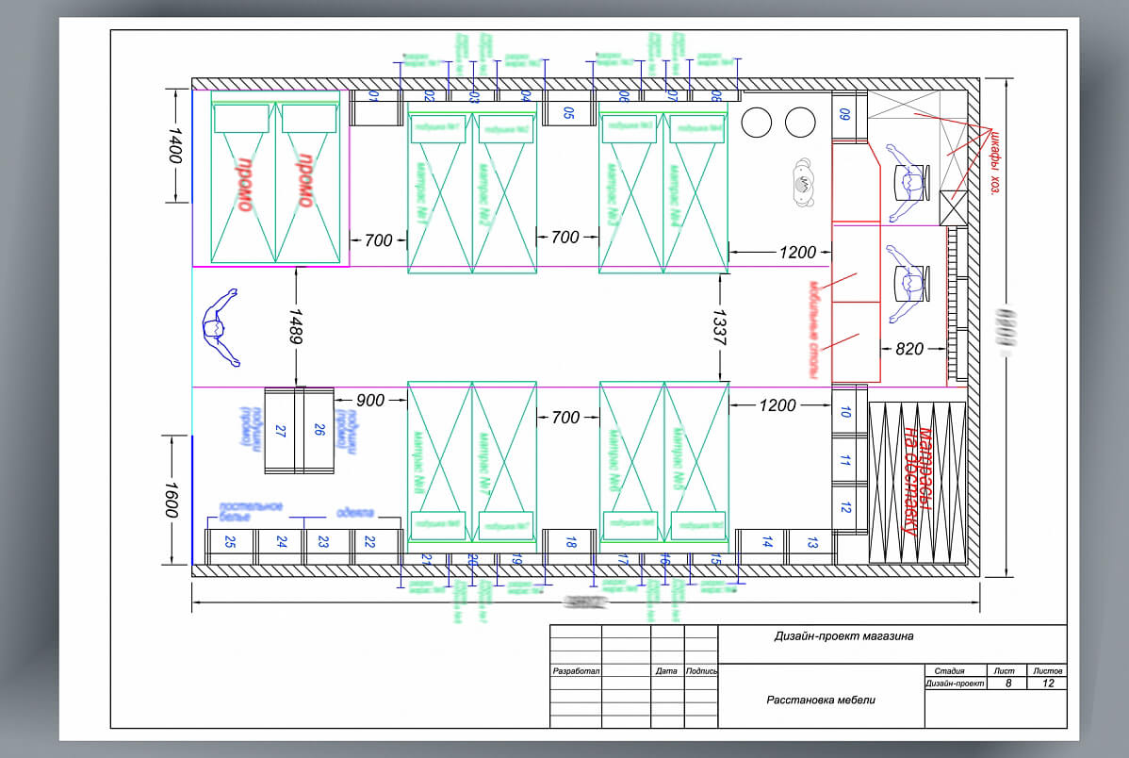Click the total sheets value 12 in title block
The height and width of the screenshot is (758, 1129).
[1048, 684]
